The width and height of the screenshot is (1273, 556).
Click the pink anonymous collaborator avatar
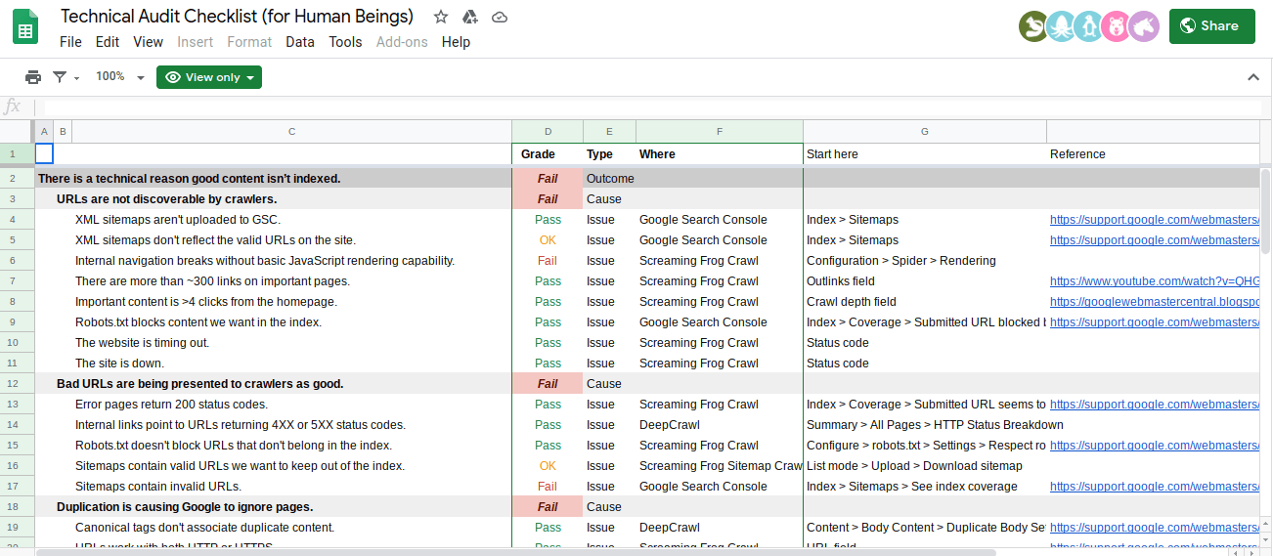1115,26
